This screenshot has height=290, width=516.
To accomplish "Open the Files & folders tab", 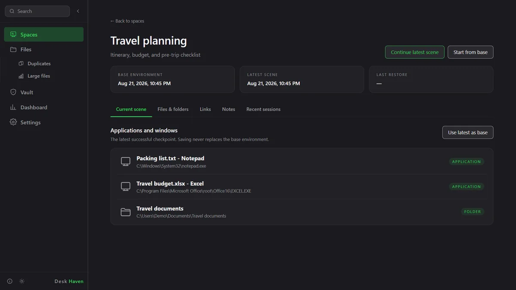I will tap(173, 109).
